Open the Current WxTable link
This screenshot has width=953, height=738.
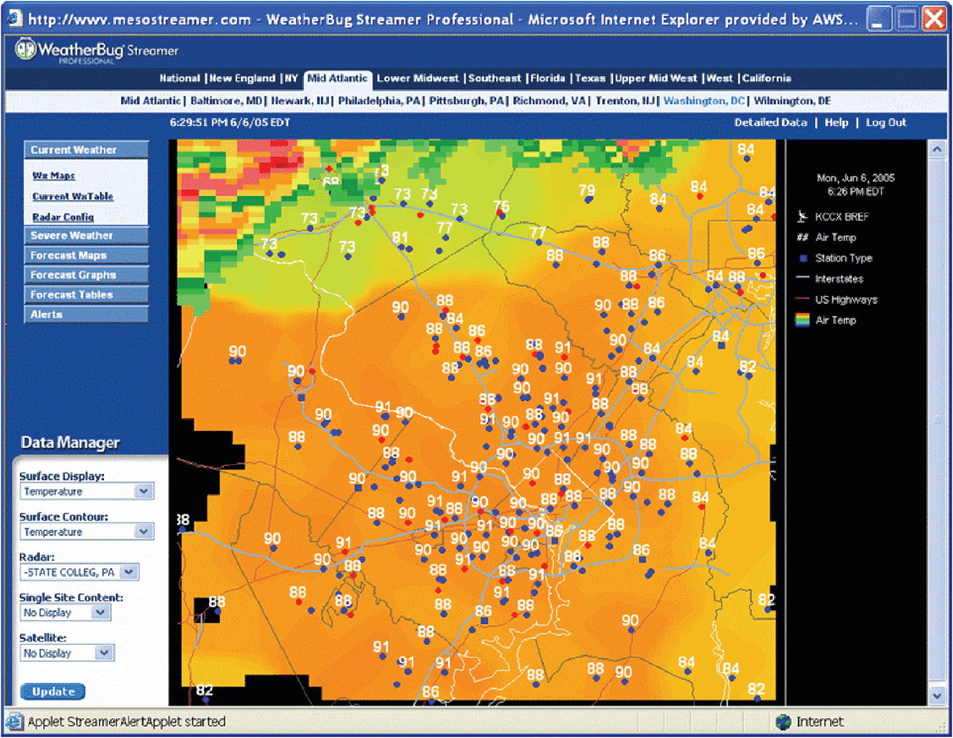click(72, 196)
